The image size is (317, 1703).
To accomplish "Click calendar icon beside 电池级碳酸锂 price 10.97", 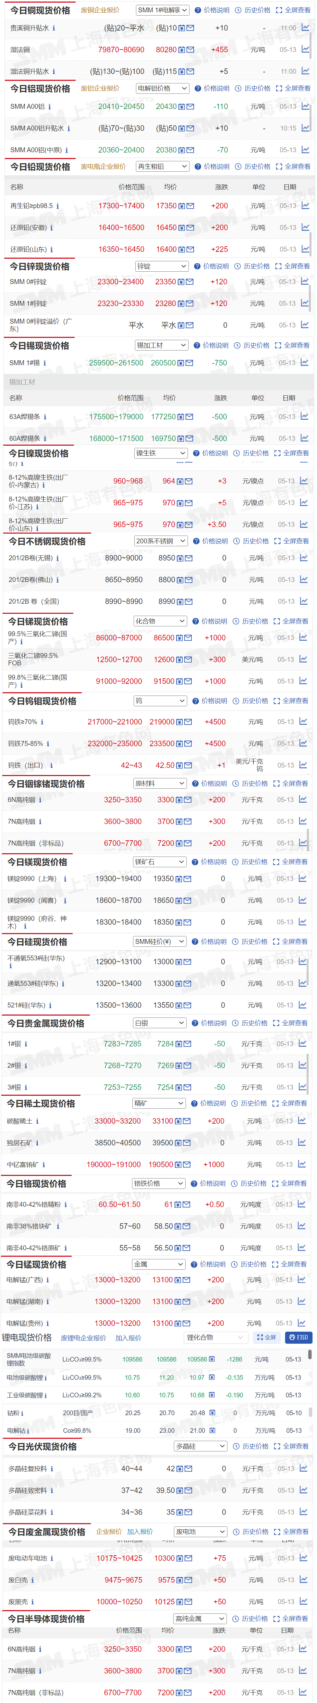I will pos(211,1378).
